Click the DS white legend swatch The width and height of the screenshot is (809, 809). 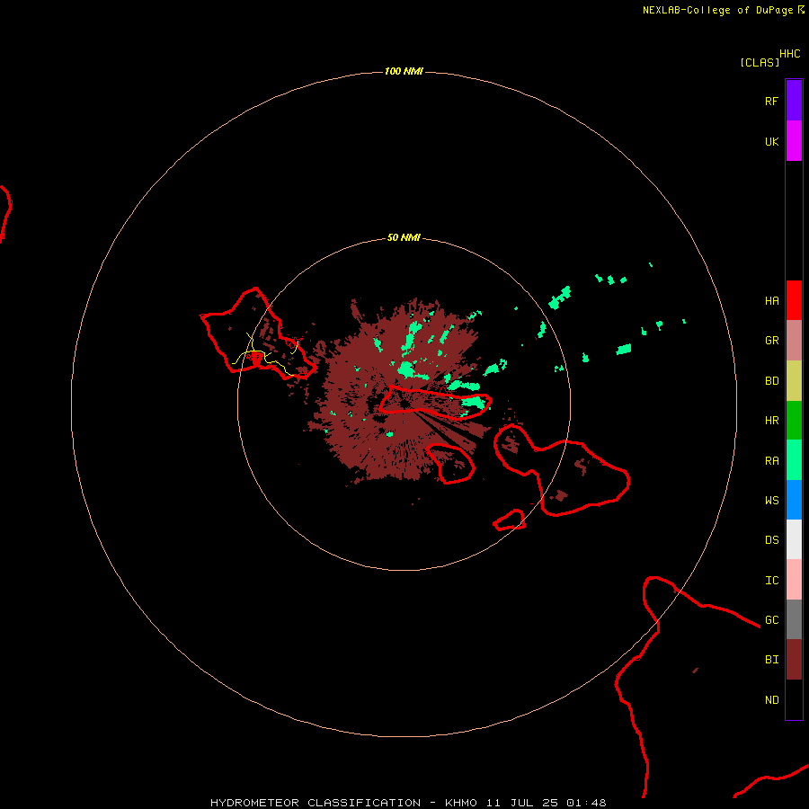[794, 539]
